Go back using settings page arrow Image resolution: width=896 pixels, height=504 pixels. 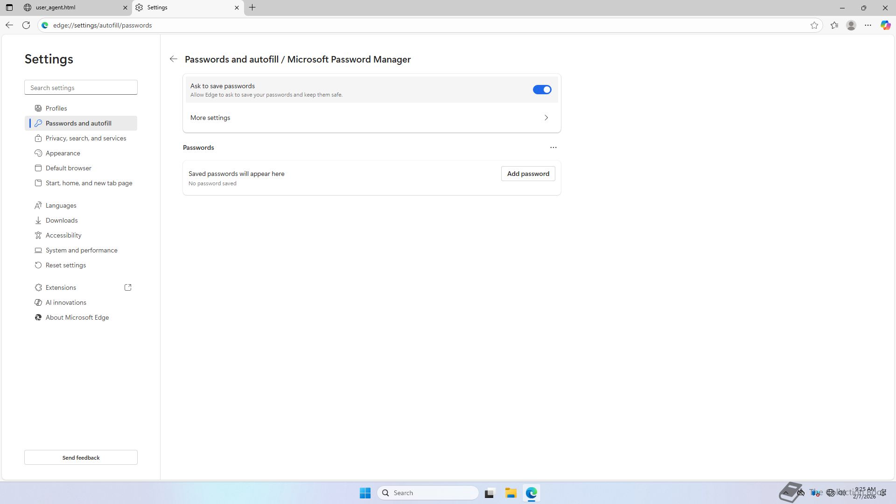coord(174,59)
